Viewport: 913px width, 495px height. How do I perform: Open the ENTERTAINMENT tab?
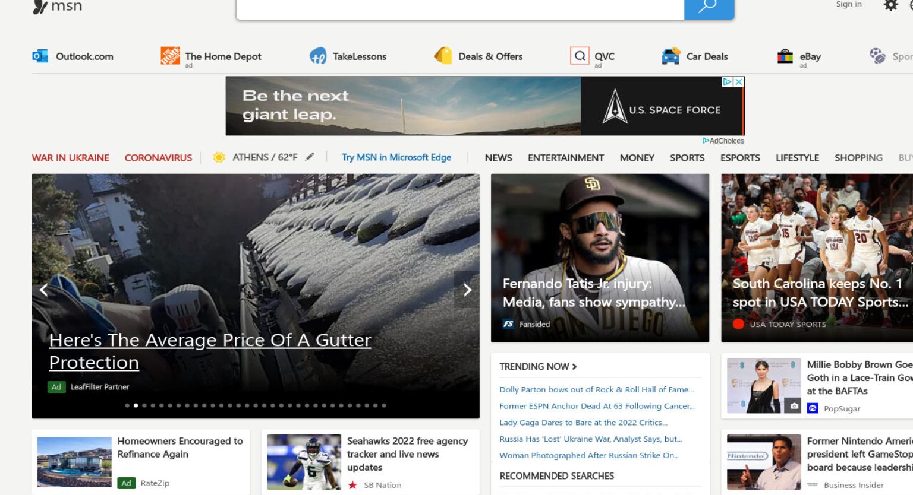pos(565,158)
